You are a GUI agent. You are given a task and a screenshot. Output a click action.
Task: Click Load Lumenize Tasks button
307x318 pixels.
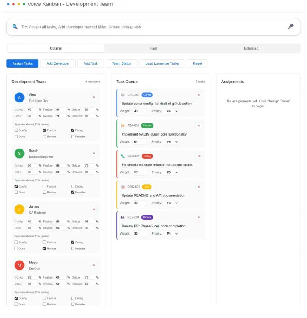pos(162,63)
